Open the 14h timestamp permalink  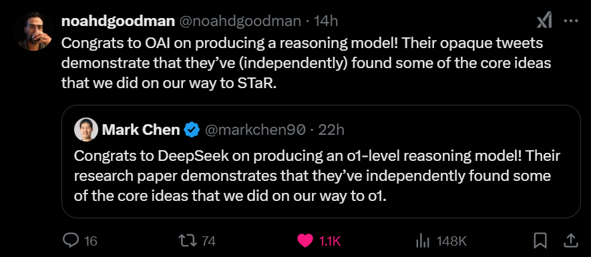pyautogui.click(x=326, y=21)
